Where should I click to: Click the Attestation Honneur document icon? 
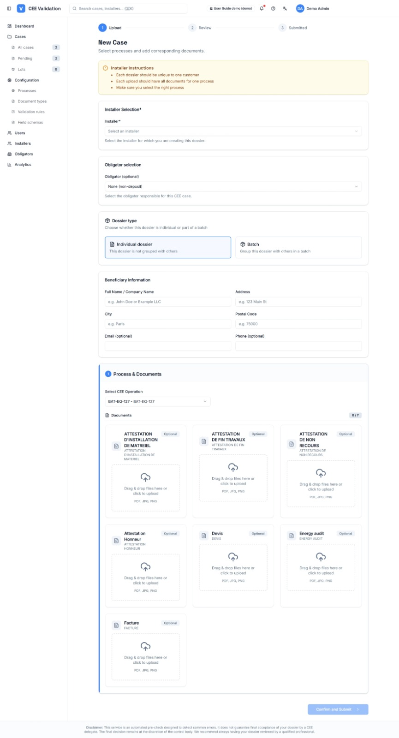click(116, 541)
